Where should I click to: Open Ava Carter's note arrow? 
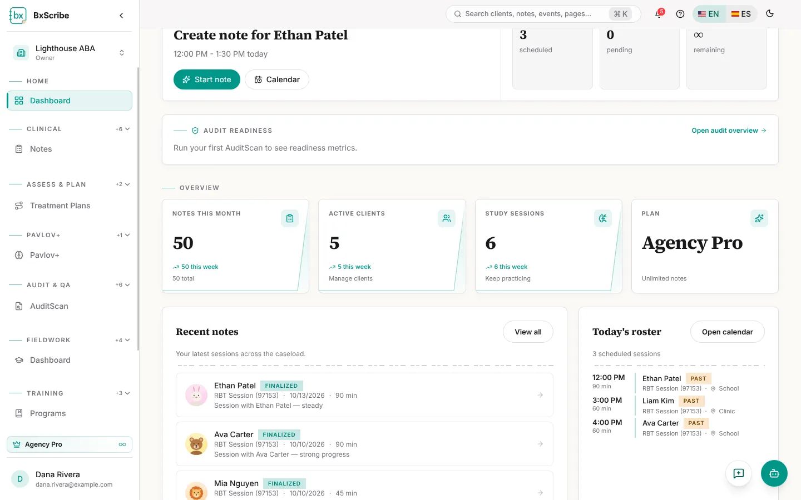click(540, 444)
